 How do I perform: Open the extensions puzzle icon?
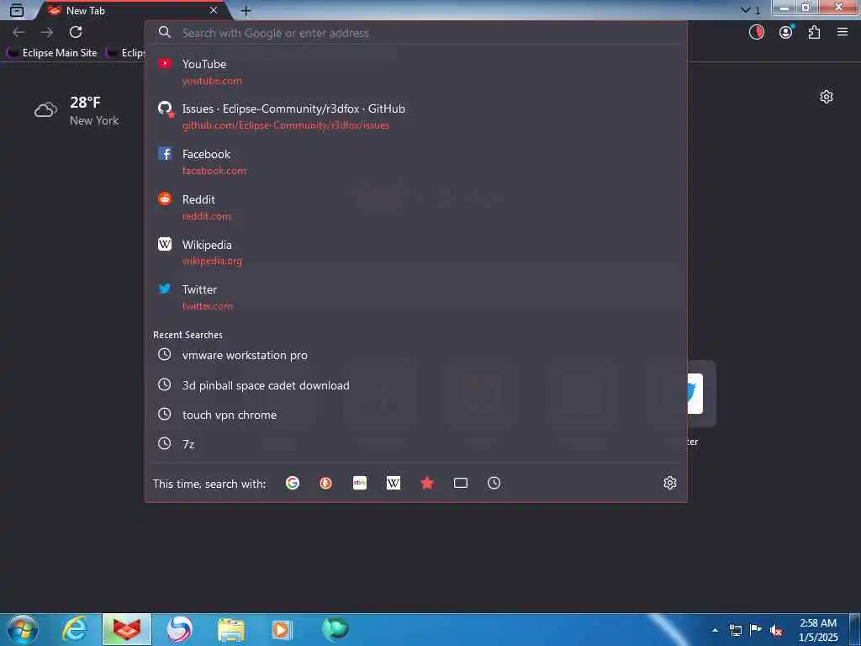(x=814, y=33)
